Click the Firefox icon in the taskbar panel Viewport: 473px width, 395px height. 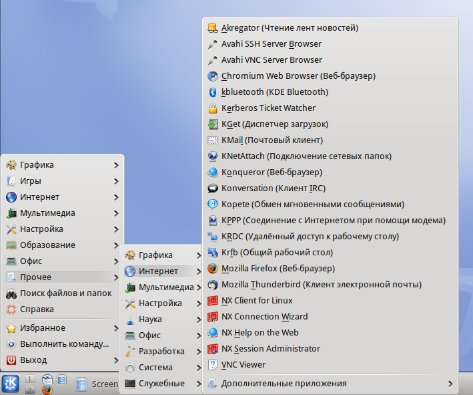pyautogui.click(x=47, y=390)
